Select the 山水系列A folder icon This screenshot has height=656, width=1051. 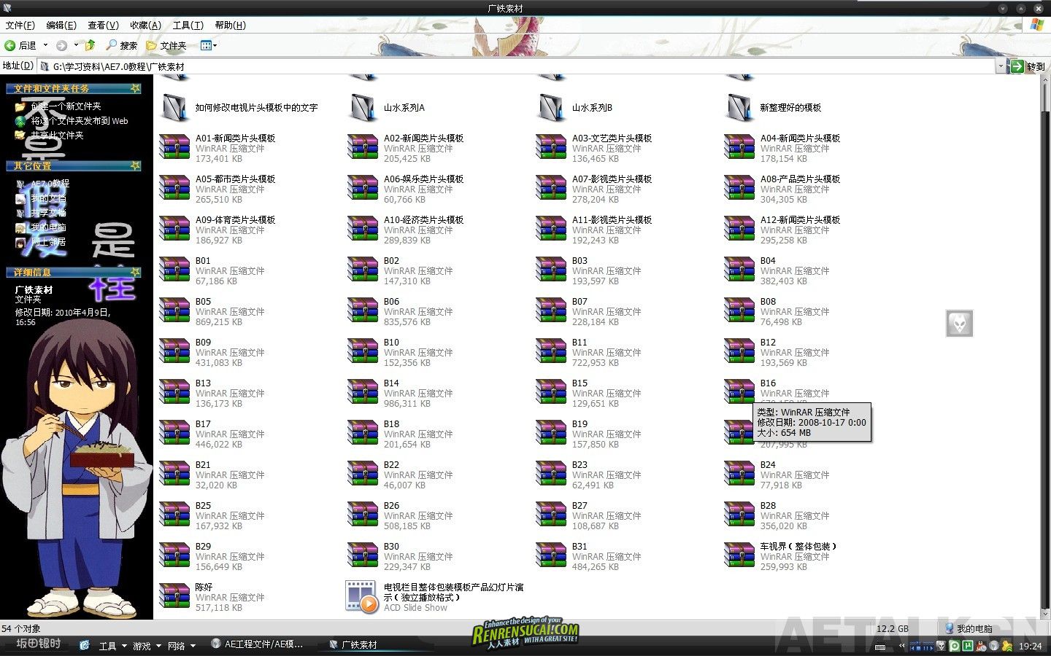[x=363, y=107]
